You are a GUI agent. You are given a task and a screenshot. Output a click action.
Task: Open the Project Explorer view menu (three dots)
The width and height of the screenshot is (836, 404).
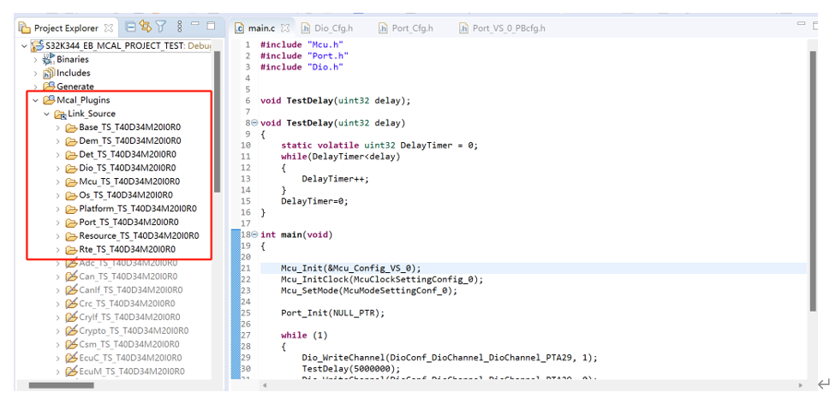point(180,27)
